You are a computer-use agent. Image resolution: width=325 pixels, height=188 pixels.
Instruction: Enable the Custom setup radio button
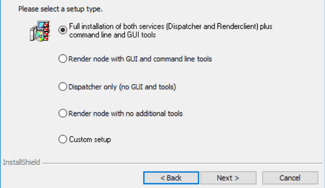pyautogui.click(x=63, y=139)
